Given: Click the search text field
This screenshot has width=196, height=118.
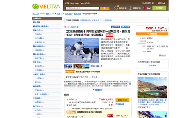Looking at the screenshot, I should pos(82,8).
